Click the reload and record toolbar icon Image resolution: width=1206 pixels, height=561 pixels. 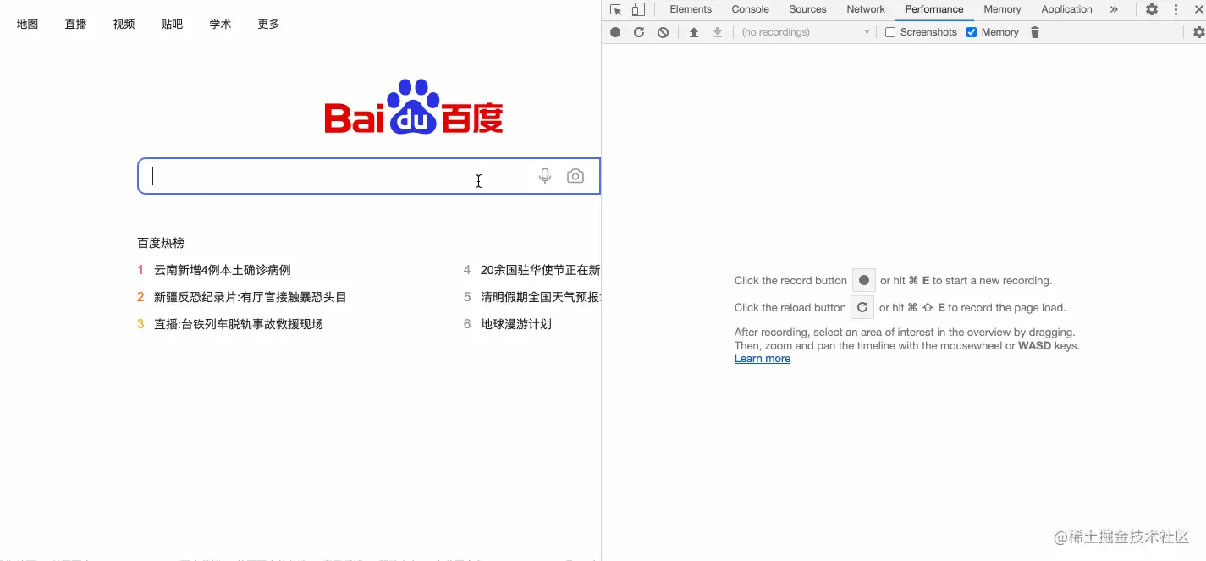coord(639,32)
